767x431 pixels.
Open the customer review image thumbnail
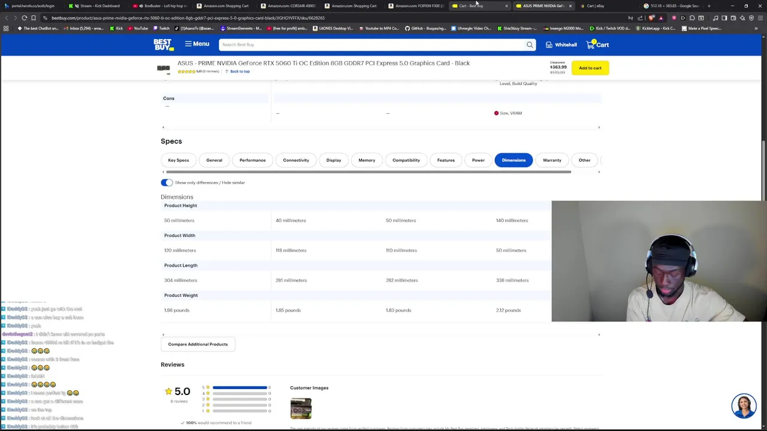301,409
